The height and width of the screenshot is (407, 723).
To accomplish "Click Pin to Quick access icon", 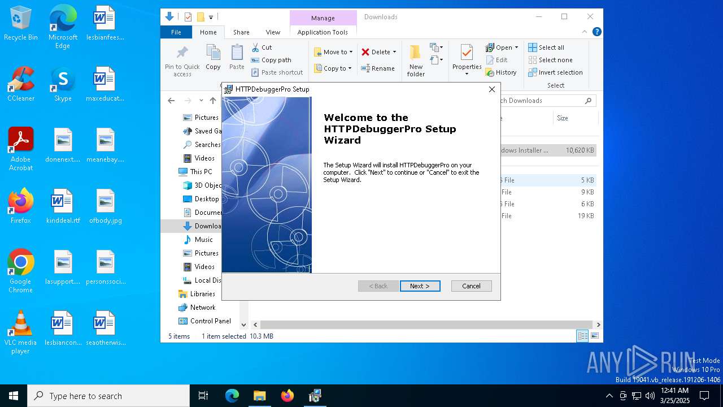I will [x=182, y=61].
